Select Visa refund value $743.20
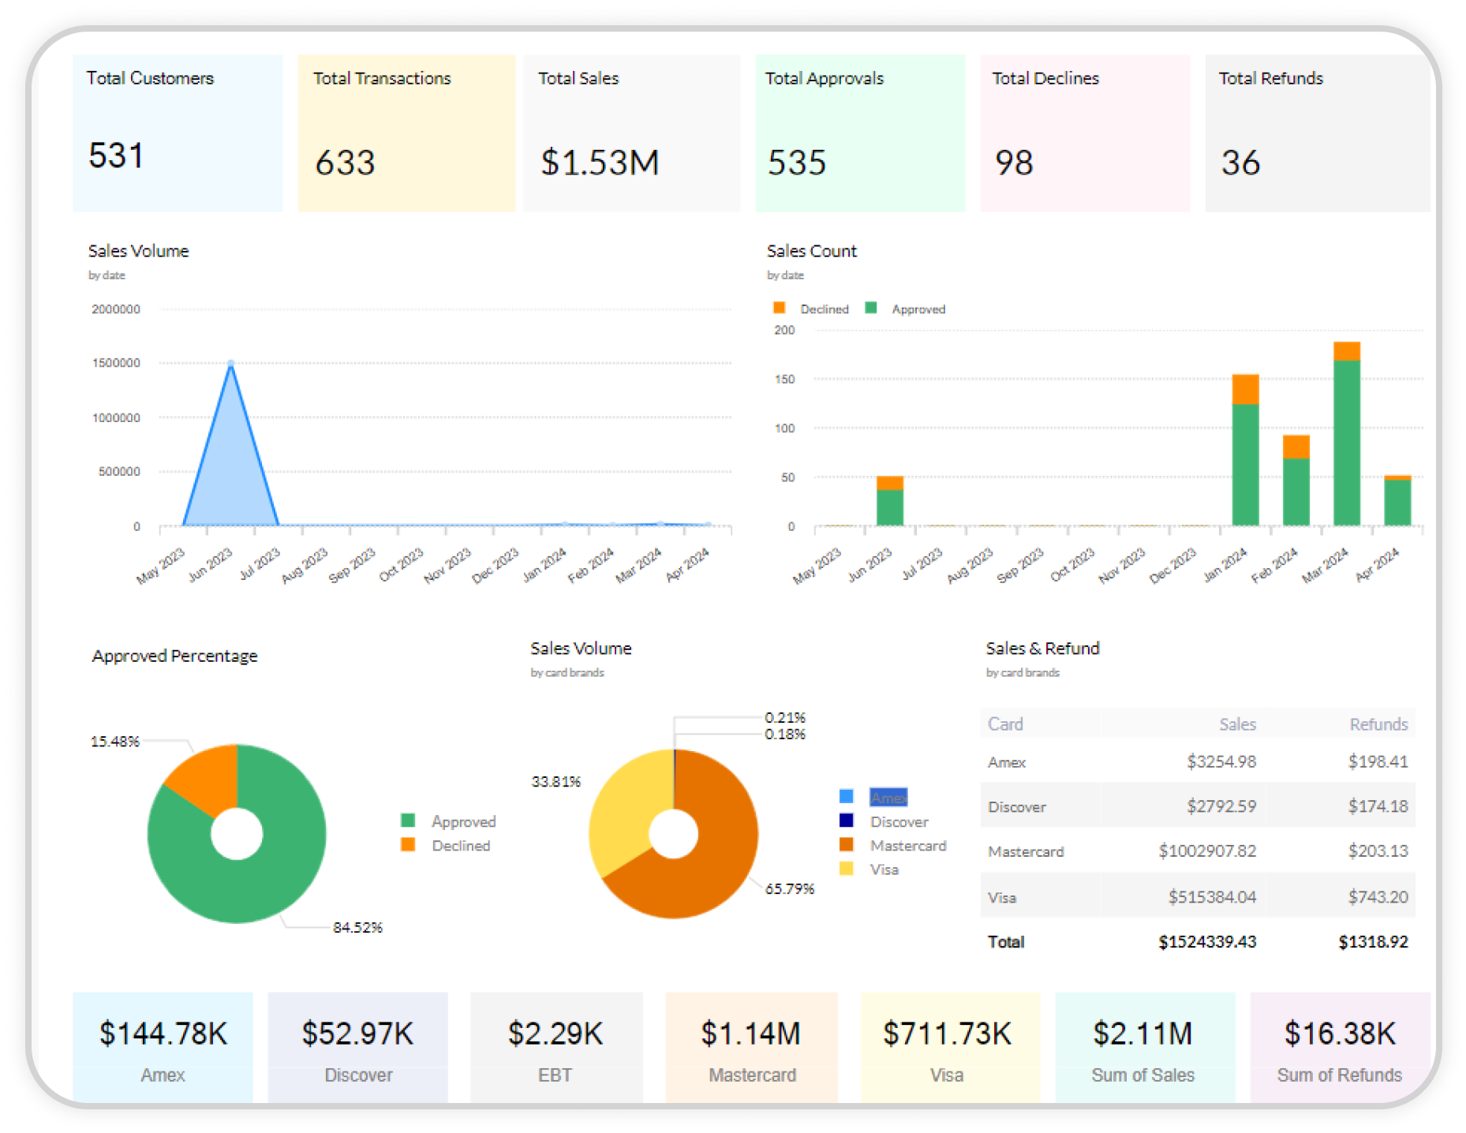 click(1378, 896)
